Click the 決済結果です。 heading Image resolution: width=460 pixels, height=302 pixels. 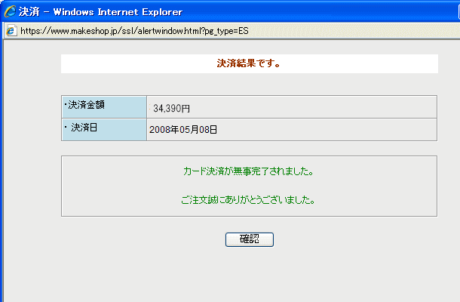(249, 63)
